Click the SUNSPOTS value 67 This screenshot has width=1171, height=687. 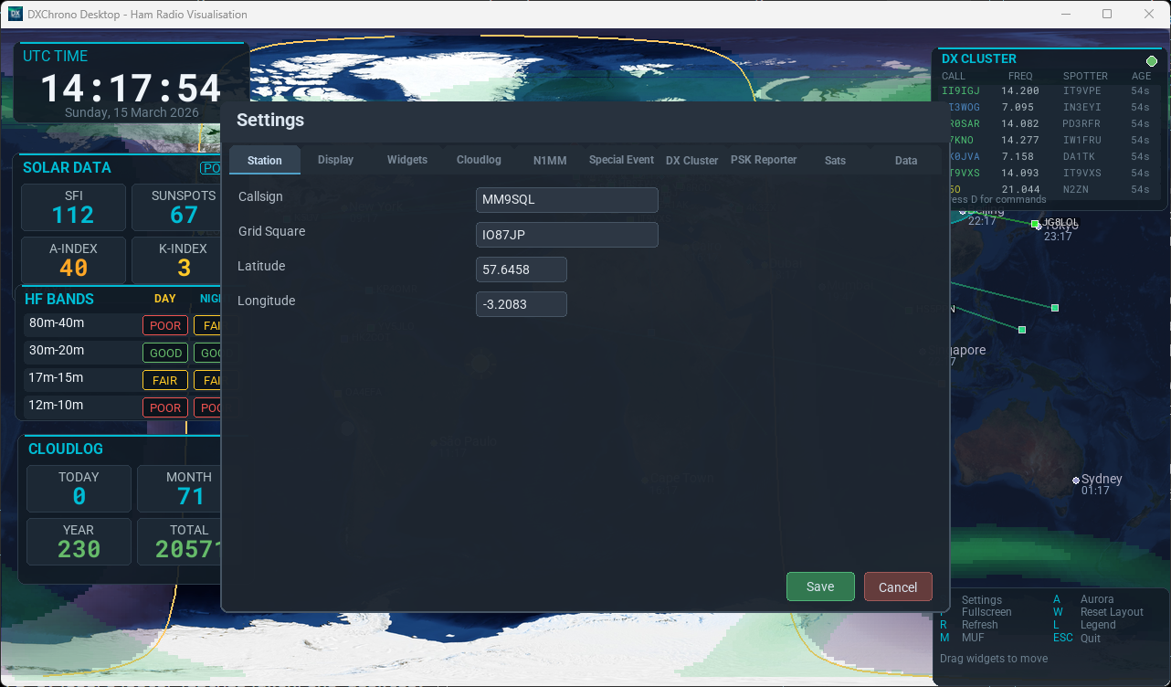coord(184,216)
